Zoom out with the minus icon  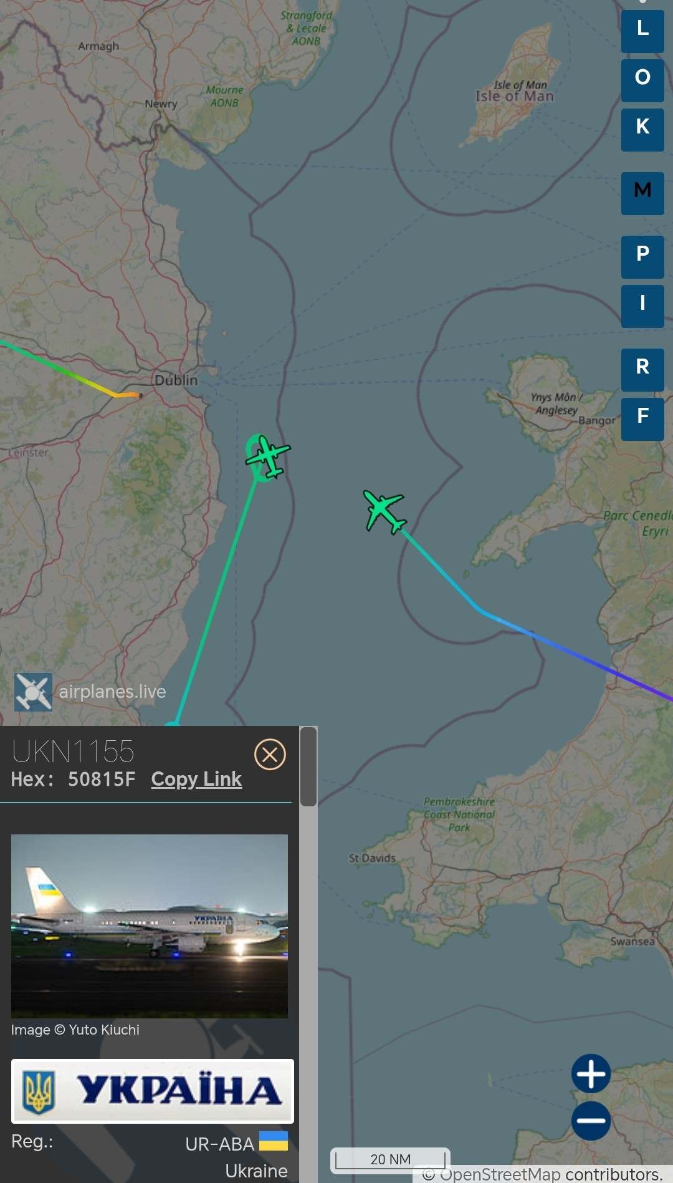(x=591, y=1121)
